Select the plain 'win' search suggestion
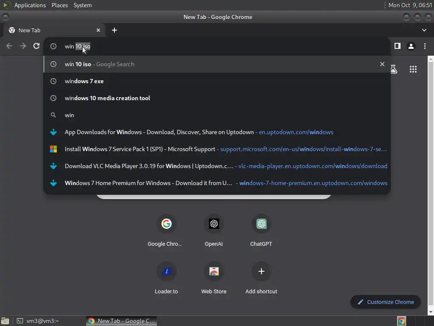This screenshot has width=434, height=326. pyautogui.click(x=217, y=115)
